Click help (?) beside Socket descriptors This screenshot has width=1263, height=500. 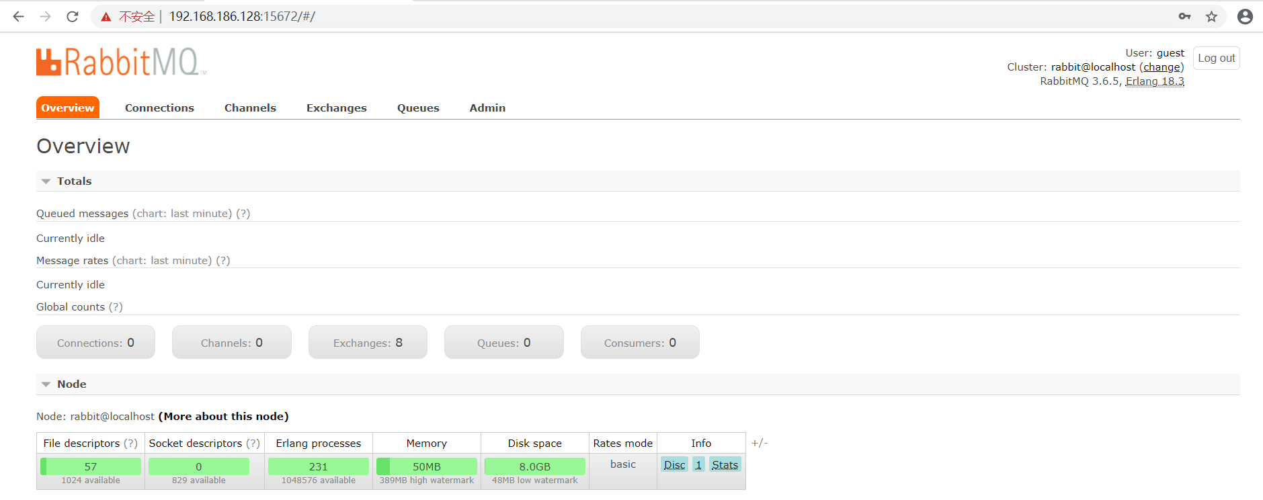[253, 444]
